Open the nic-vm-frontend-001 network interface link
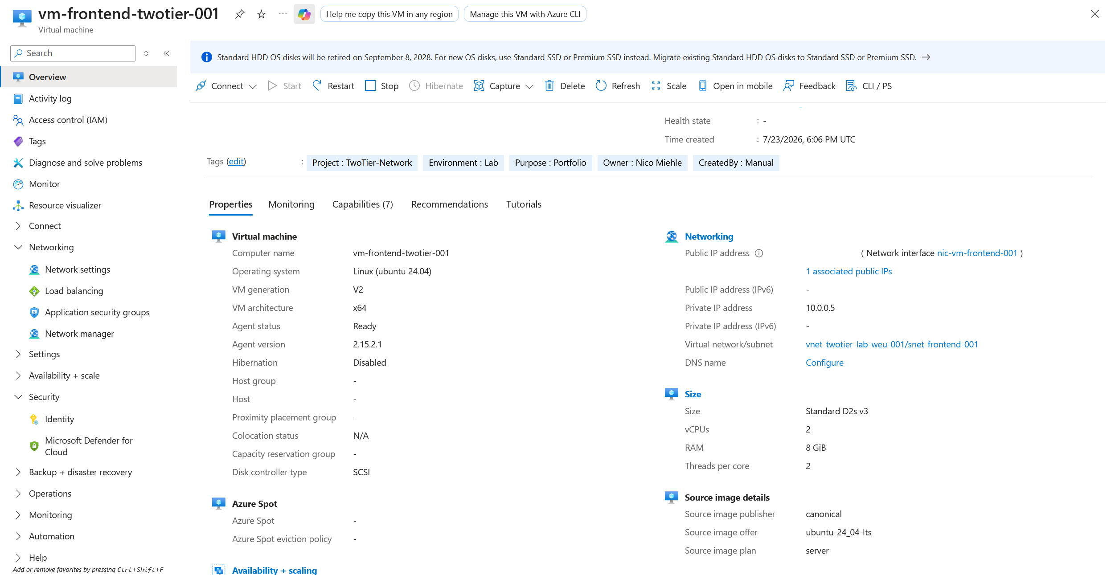The height and width of the screenshot is (575, 1115). 977,253
